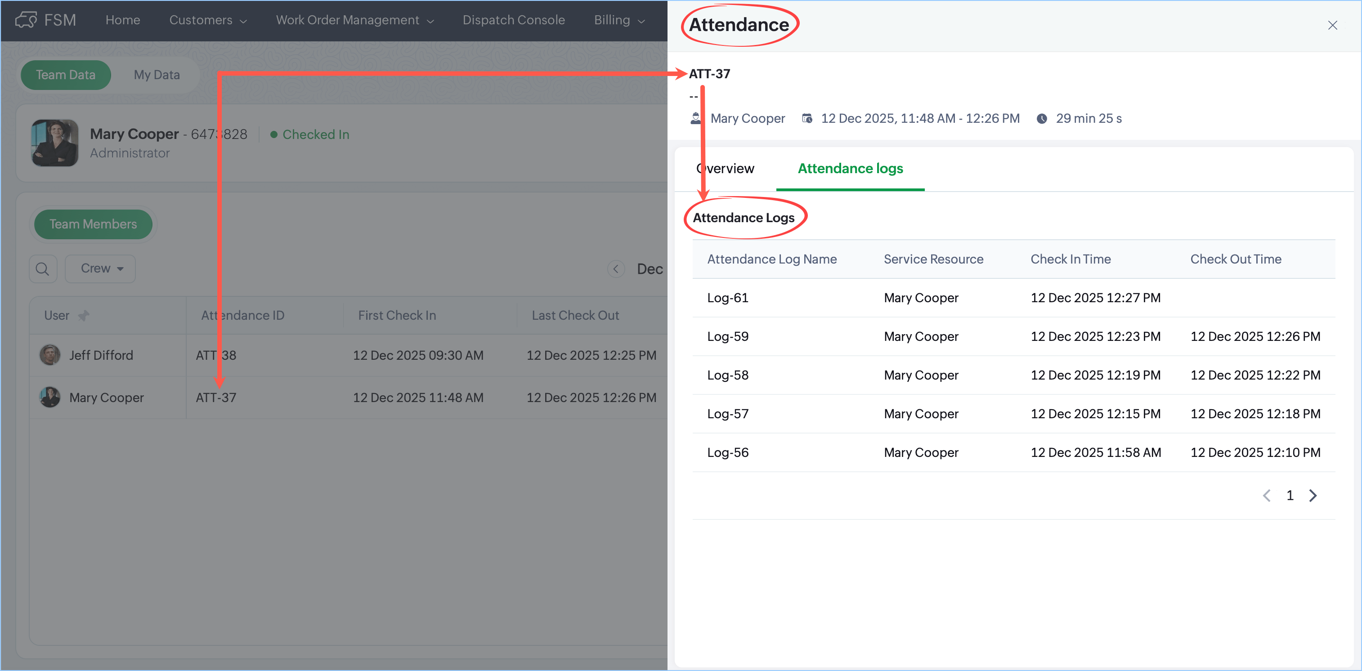Open Dispatch Console from navigation bar
Viewport: 1362px width, 671px height.
pos(513,20)
